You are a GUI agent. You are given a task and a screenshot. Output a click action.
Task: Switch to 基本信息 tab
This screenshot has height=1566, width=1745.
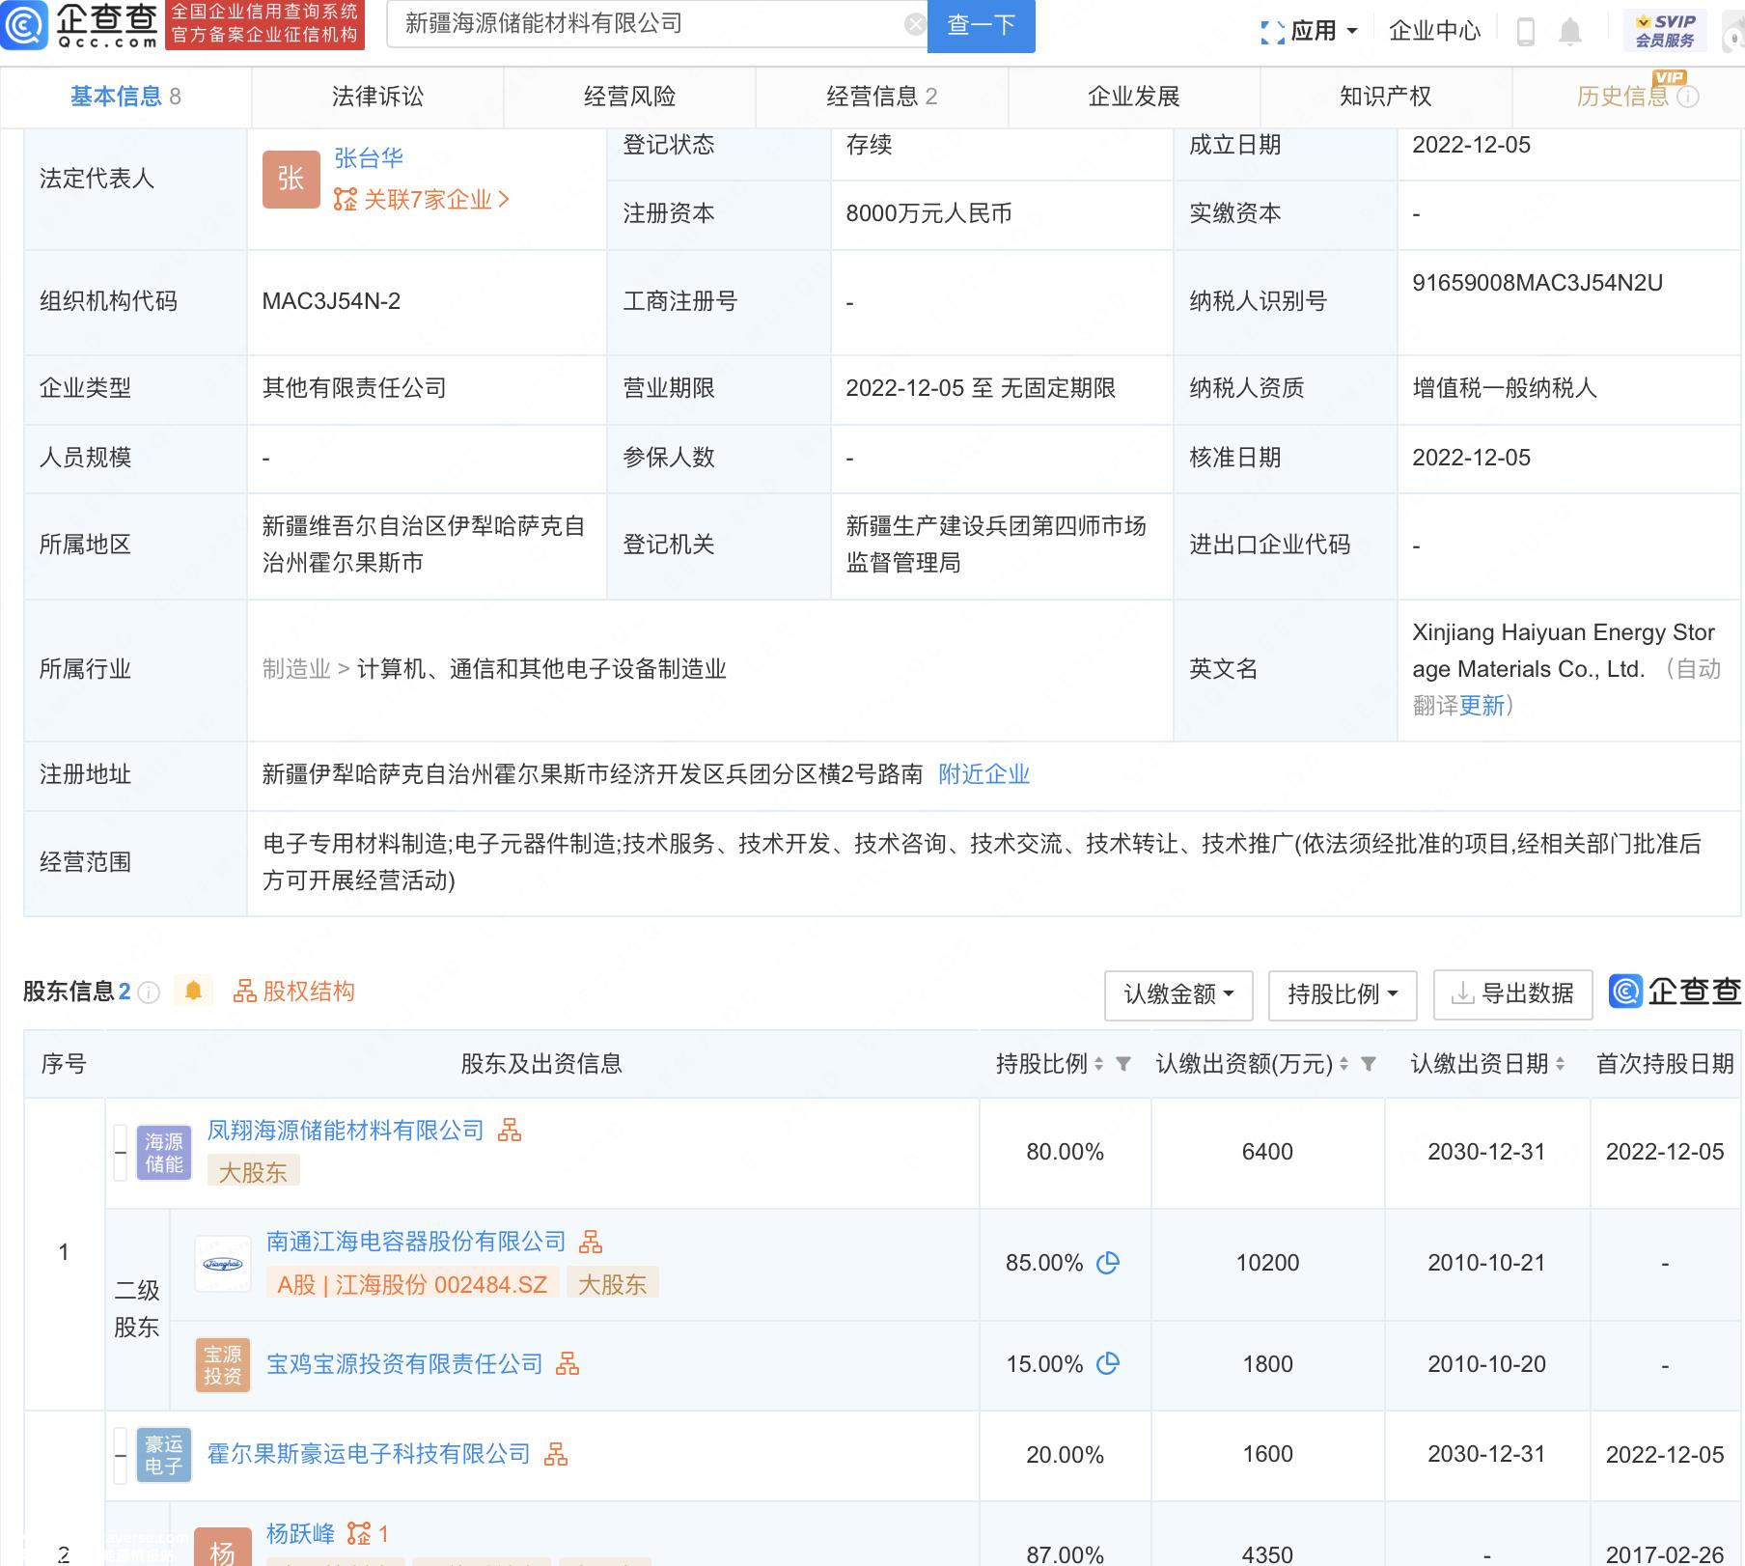[125, 97]
